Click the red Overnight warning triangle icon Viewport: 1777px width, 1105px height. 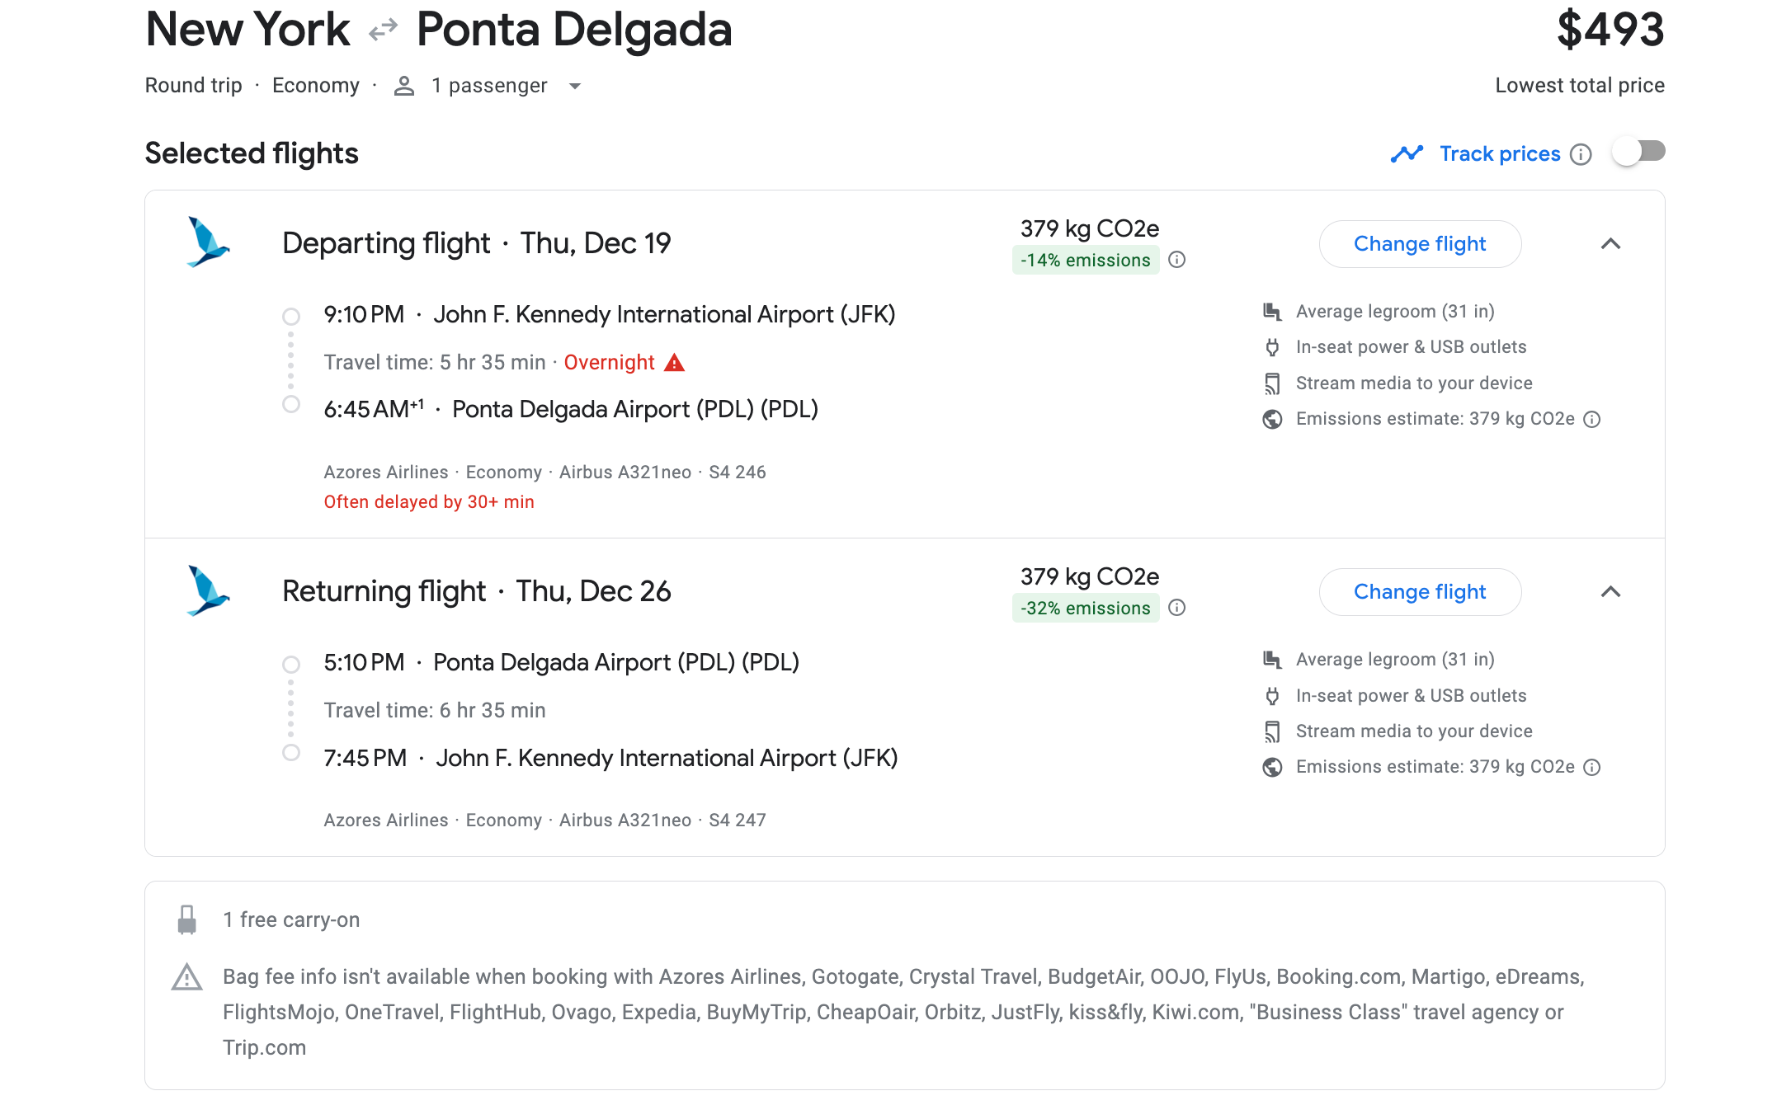674,363
